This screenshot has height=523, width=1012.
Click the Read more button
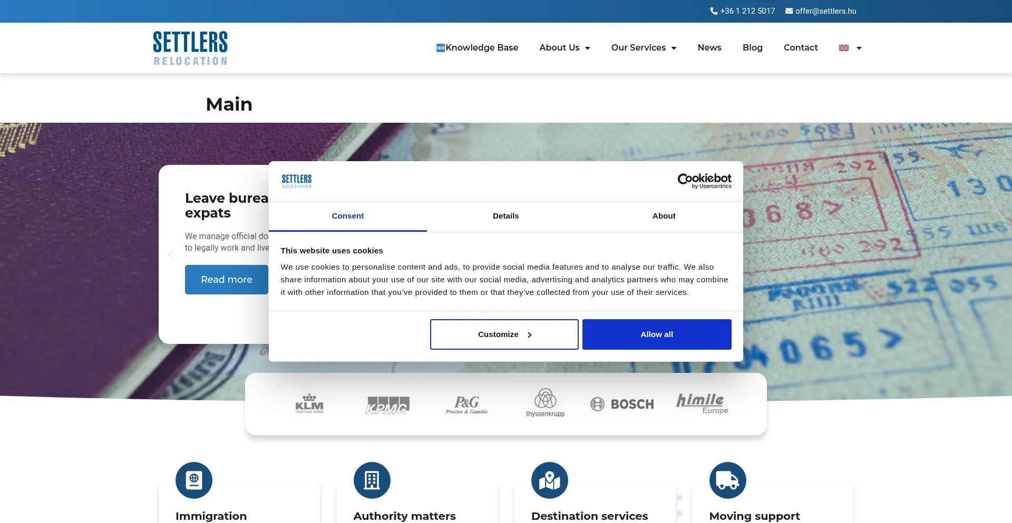click(226, 280)
